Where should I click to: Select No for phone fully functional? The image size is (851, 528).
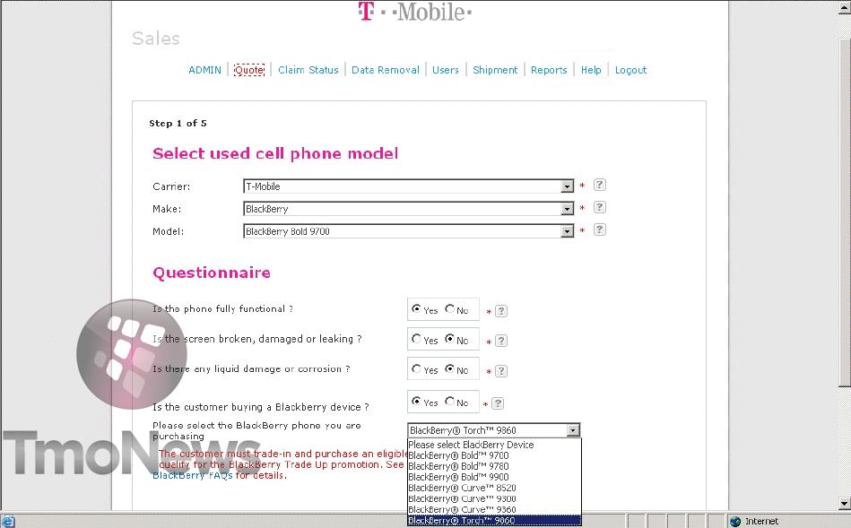click(450, 309)
